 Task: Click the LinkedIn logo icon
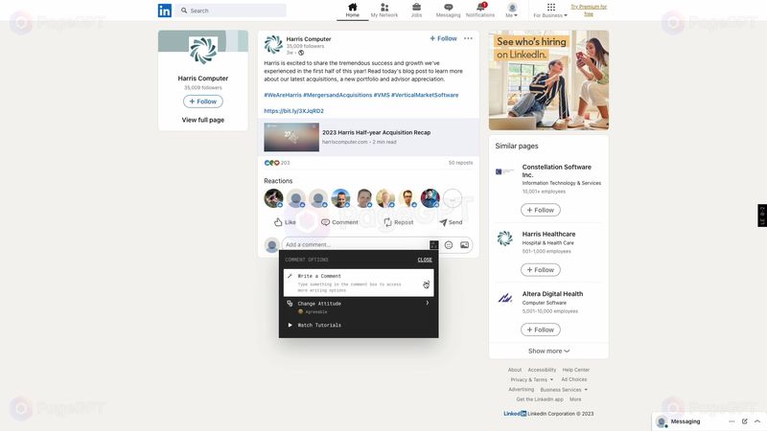click(x=164, y=11)
